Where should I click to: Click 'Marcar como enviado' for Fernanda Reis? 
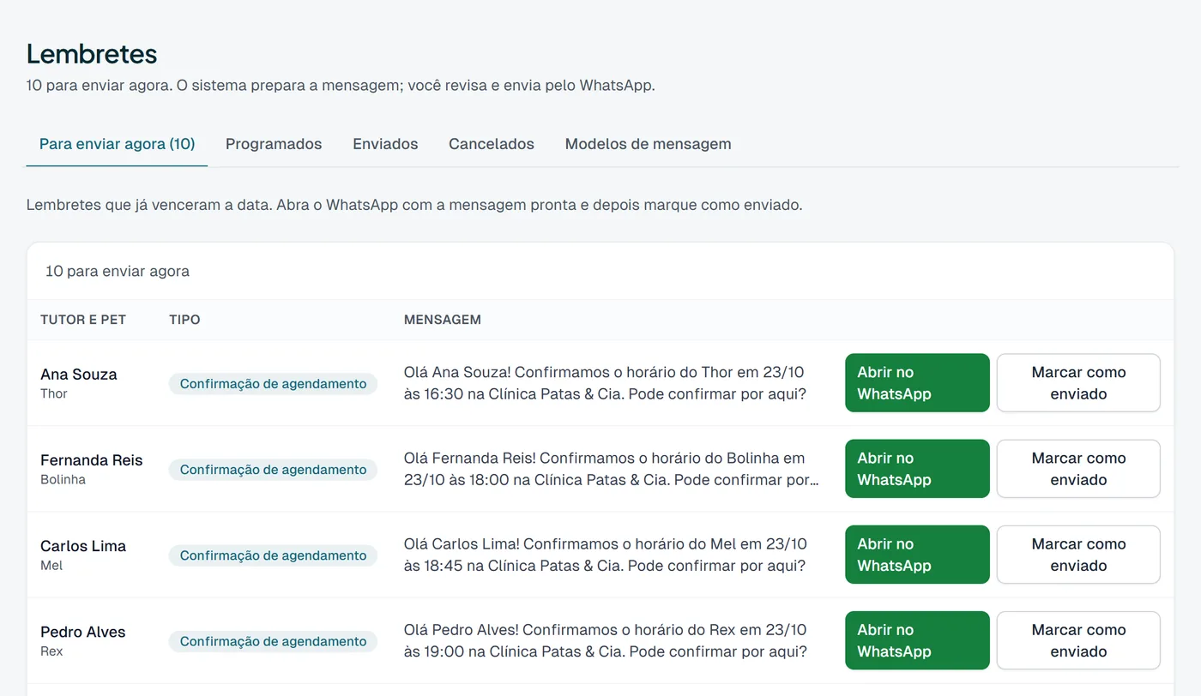[x=1078, y=469]
